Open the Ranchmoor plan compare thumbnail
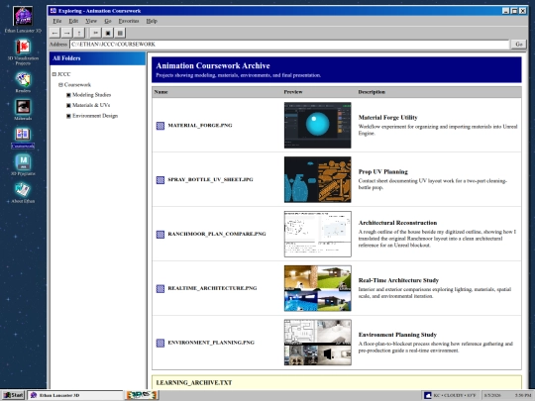This screenshot has width=535, height=401. coord(318,234)
